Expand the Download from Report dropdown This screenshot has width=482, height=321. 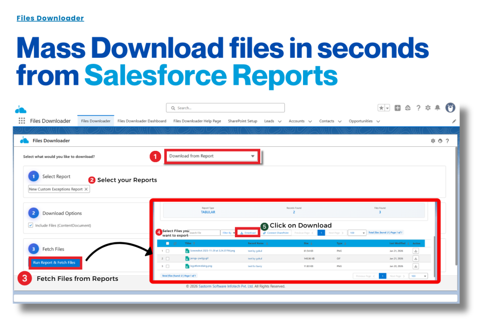(213, 156)
